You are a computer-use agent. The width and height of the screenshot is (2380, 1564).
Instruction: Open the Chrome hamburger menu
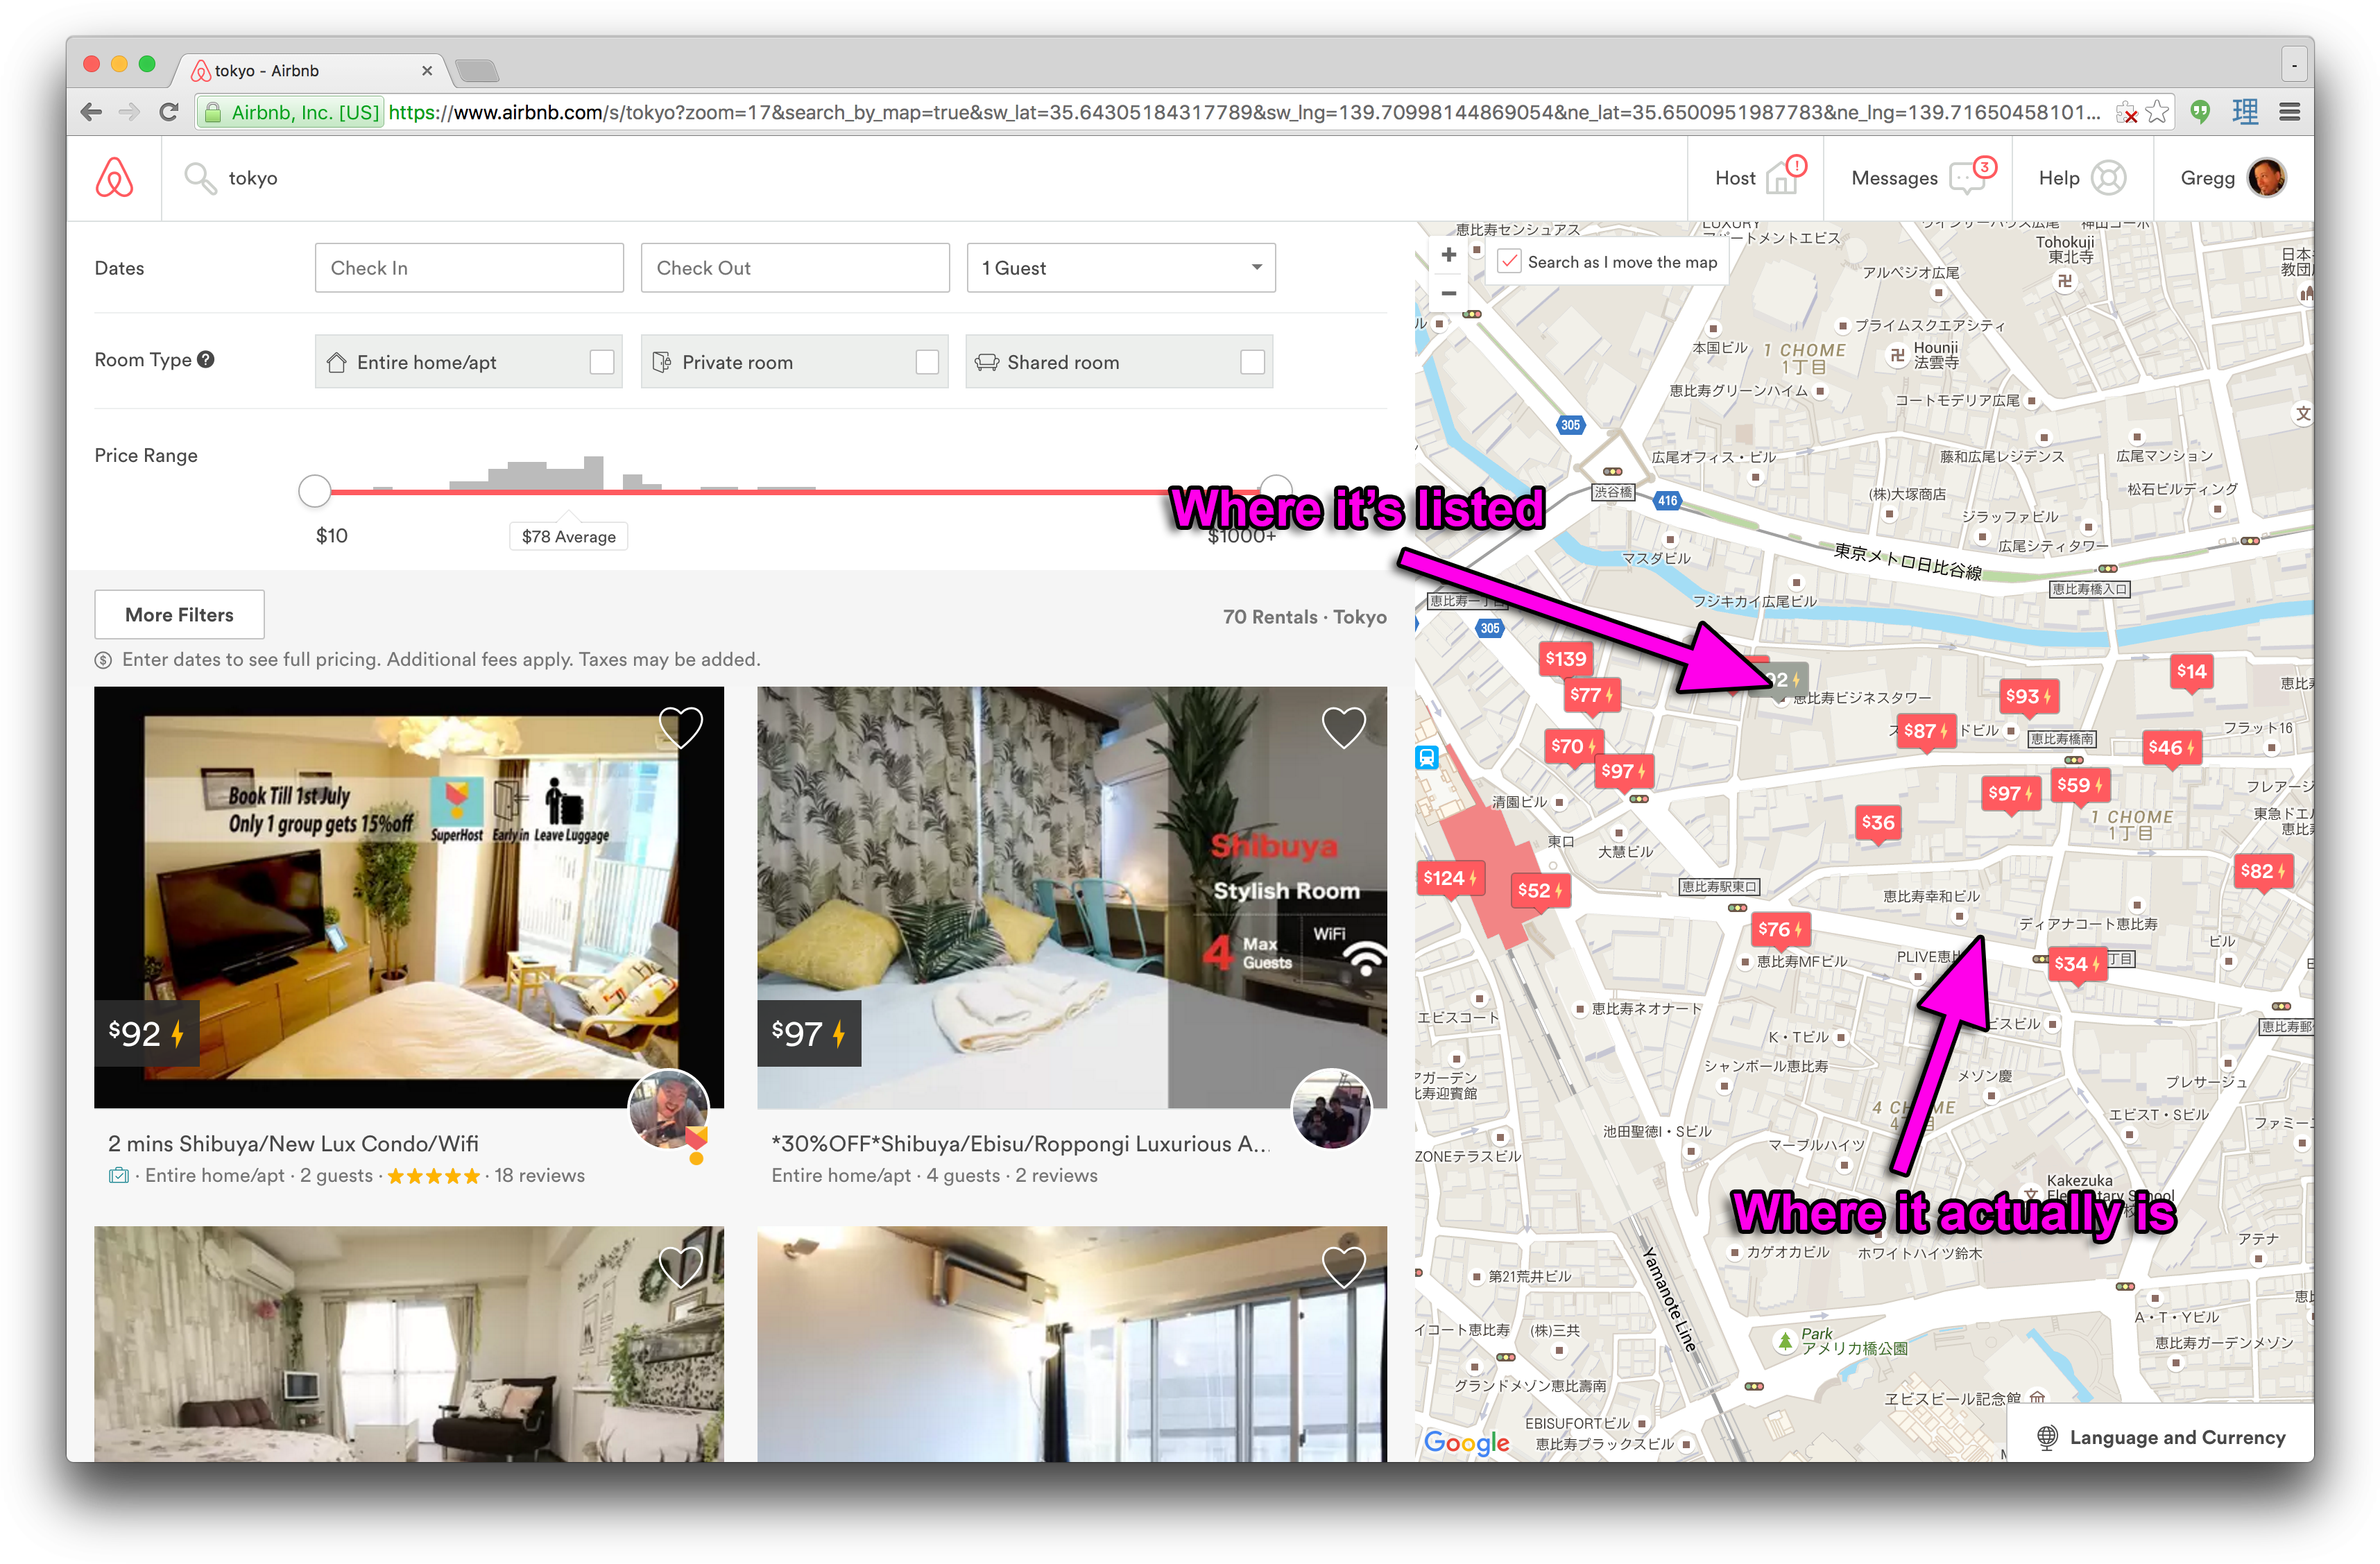click(x=2289, y=112)
